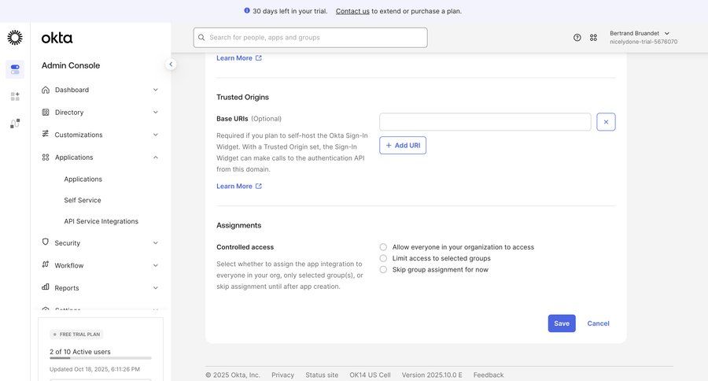Go to Self Service submenu item

pyautogui.click(x=83, y=200)
